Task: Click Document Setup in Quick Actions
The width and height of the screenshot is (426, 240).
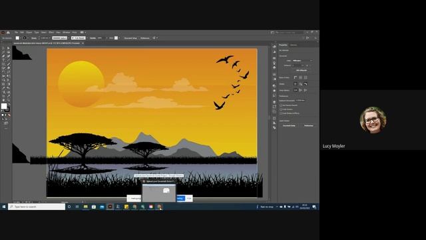Action: pyautogui.click(x=289, y=126)
